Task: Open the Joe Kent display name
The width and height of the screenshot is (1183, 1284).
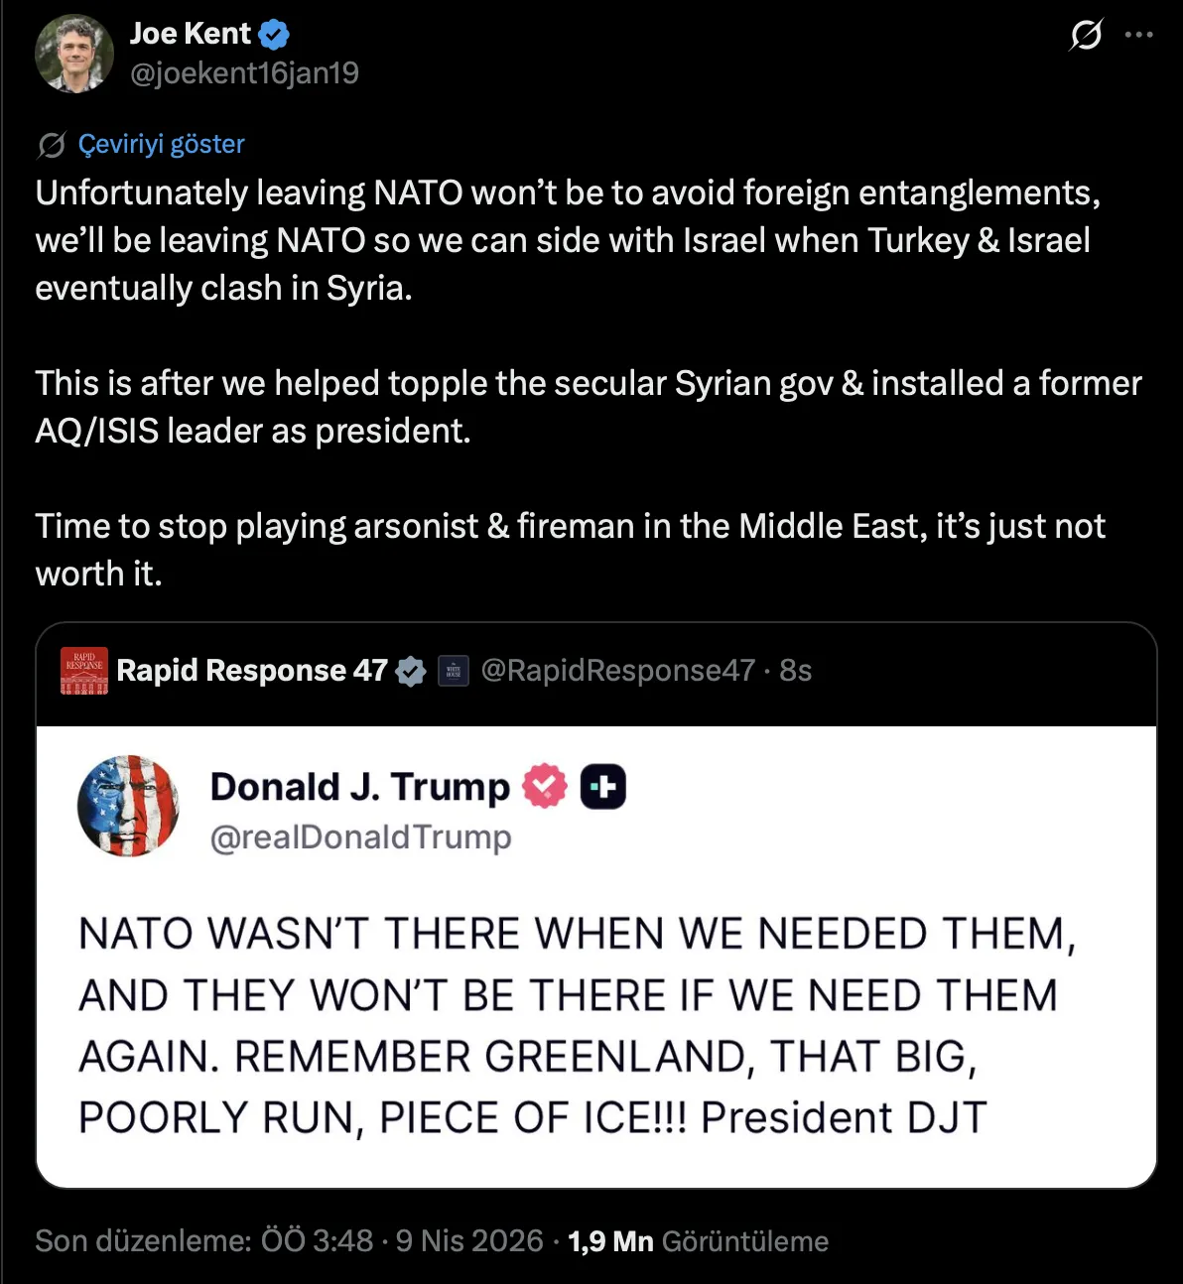Action: point(191,34)
